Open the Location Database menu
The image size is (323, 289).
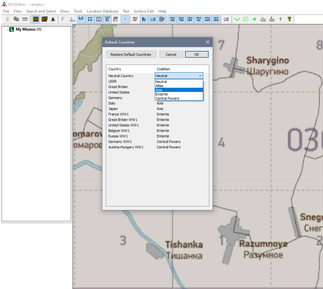(x=102, y=11)
